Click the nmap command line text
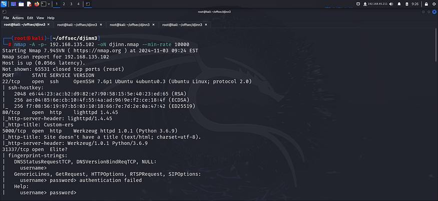 (102, 45)
